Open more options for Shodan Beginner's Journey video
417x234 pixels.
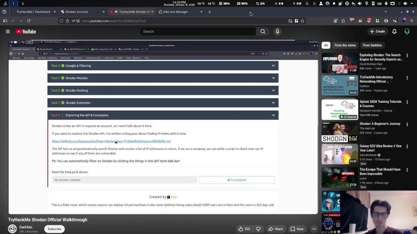point(407,124)
